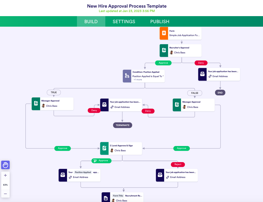This screenshot has width=263, height=202.
Task: Expand the '+1 more' conditions text
Action: (x=137, y=80)
